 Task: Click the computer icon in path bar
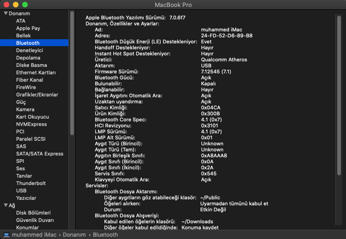coord(6,234)
